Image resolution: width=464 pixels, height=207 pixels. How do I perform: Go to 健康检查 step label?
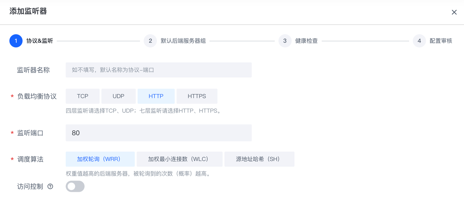pyautogui.click(x=306, y=41)
